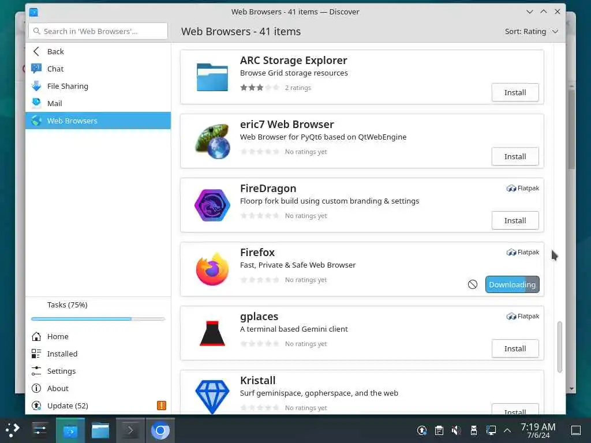Click the Flatpak badge on gplaces

523,316
